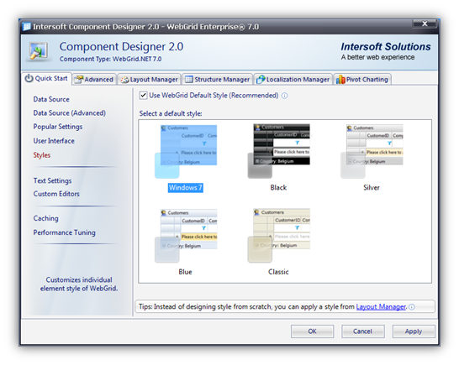459x365 pixels.
Task: Open User Interface settings
Action: click(x=54, y=141)
